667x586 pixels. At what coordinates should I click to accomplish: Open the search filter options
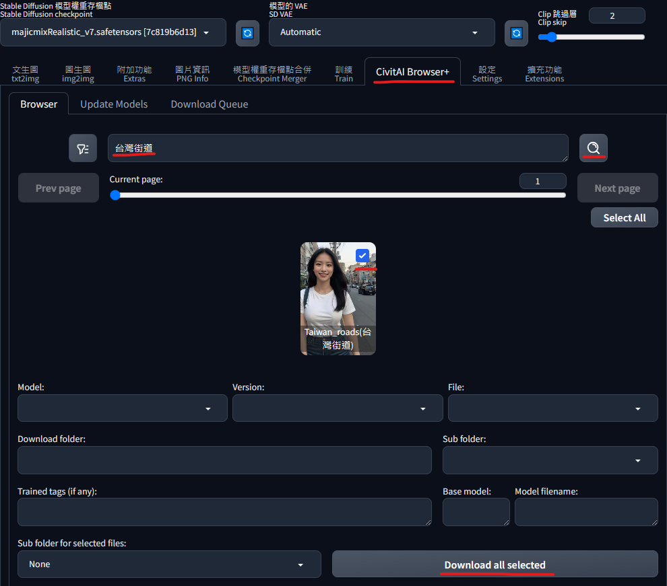[x=83, y=148]
